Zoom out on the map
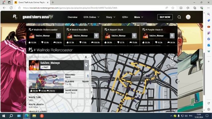The image size is (212, 119). (172, 64)
